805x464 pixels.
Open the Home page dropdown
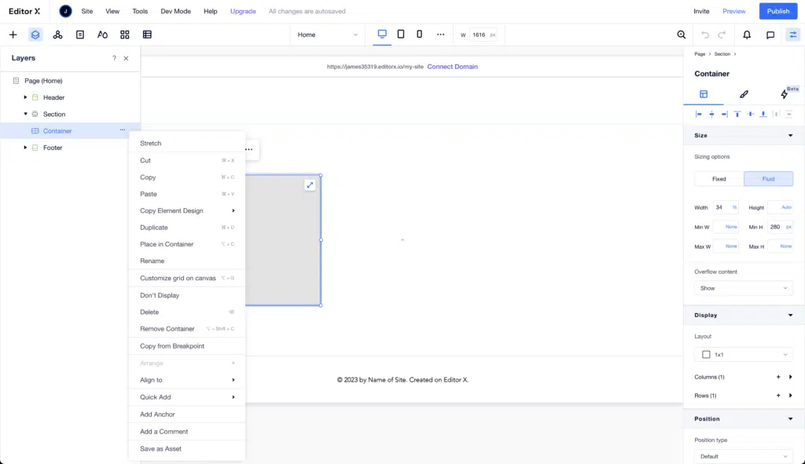click(x=327, y=35)
